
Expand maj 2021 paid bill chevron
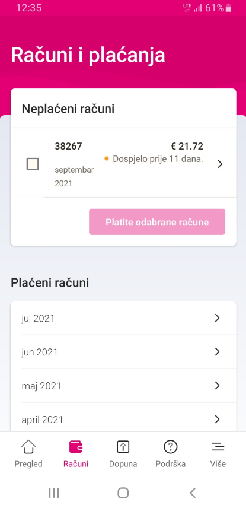coord(217,386)
